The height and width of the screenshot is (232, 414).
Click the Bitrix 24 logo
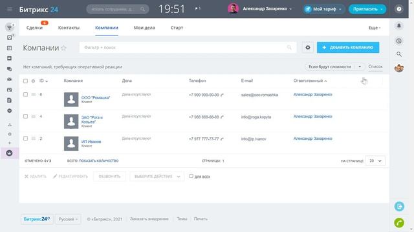point(39,10)
